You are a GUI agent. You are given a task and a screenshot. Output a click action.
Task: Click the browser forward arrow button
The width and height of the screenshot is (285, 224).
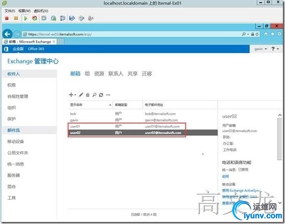[x=17, y=34]
